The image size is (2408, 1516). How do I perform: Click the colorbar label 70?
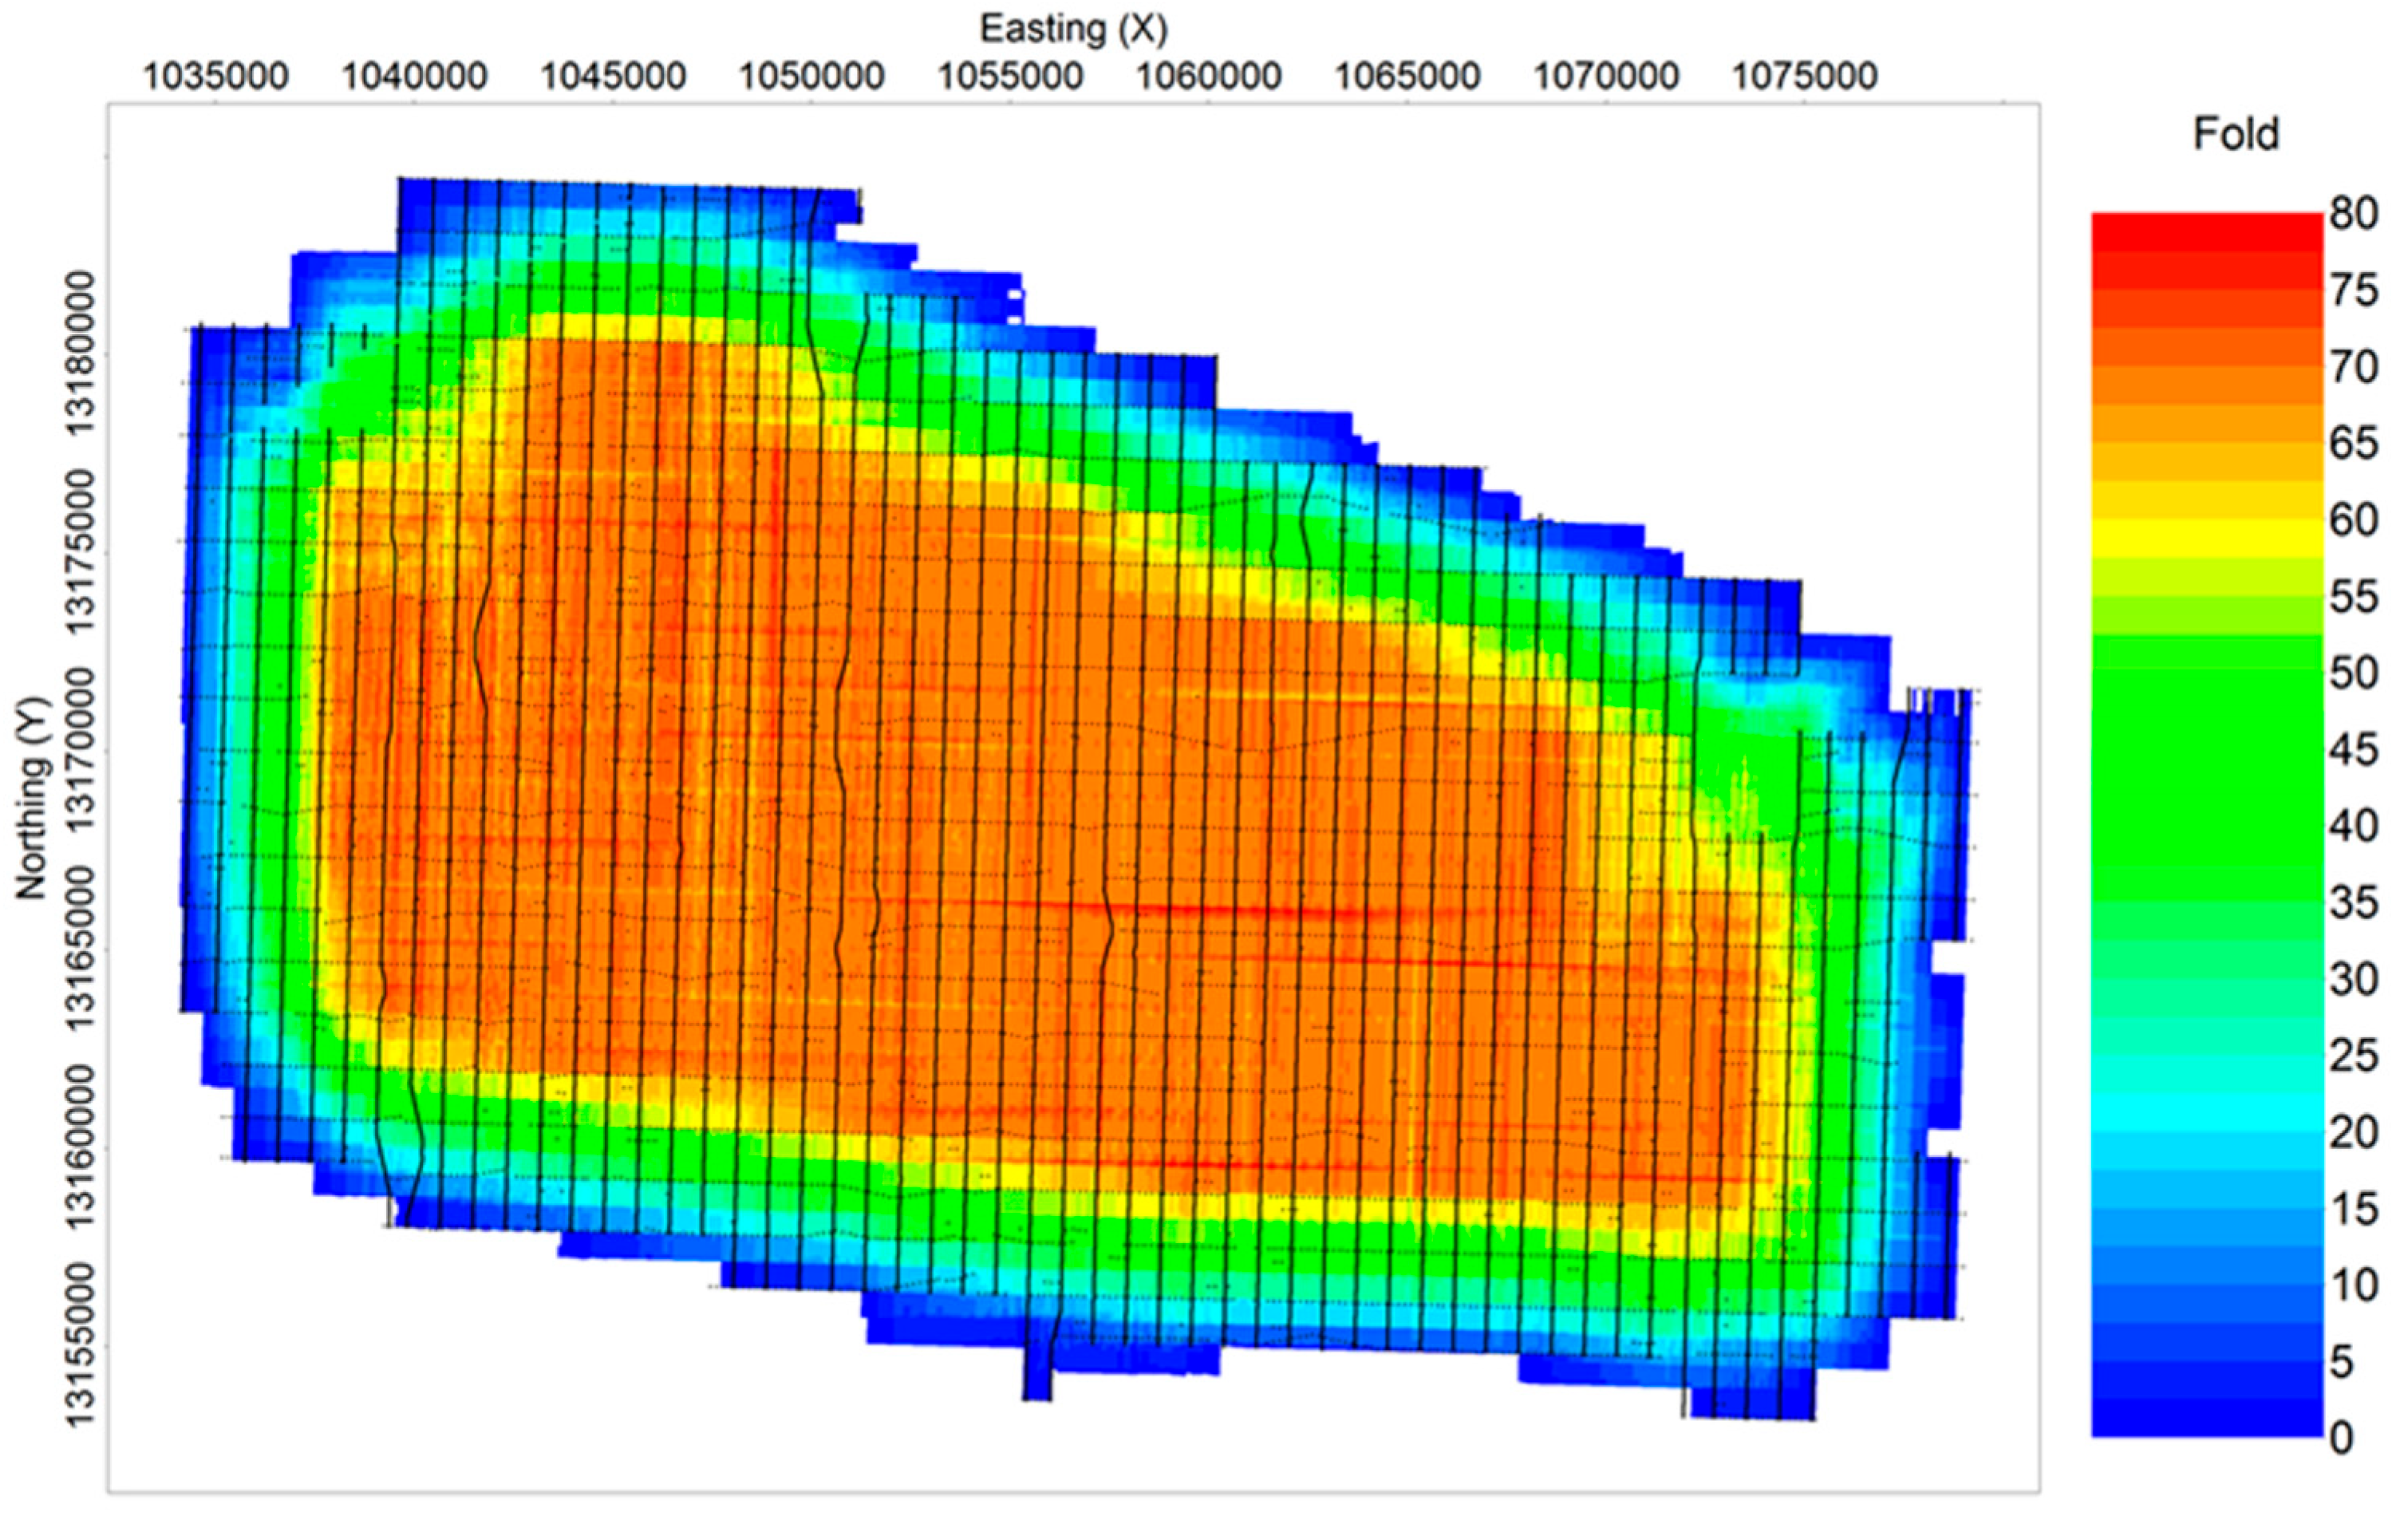[2353, 367]
